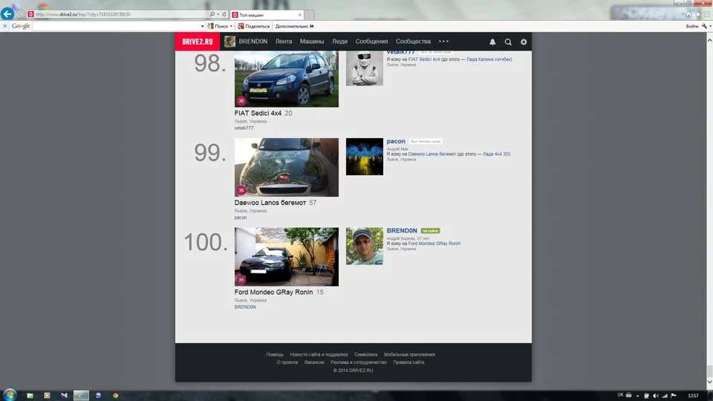Screen dimensions: 713x401
Task: Click Мобильные приложения footer link
Action: [409, 355]
